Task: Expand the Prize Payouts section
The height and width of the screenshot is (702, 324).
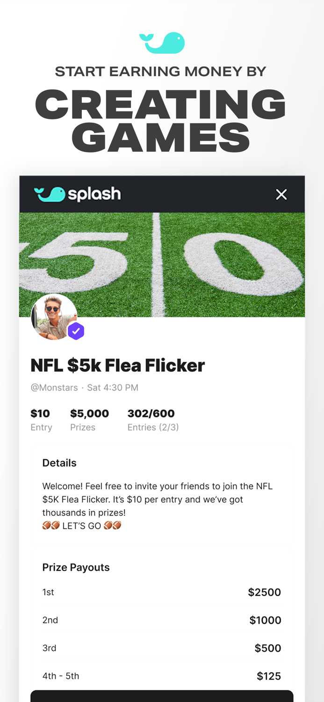Action: click(76, 567)
